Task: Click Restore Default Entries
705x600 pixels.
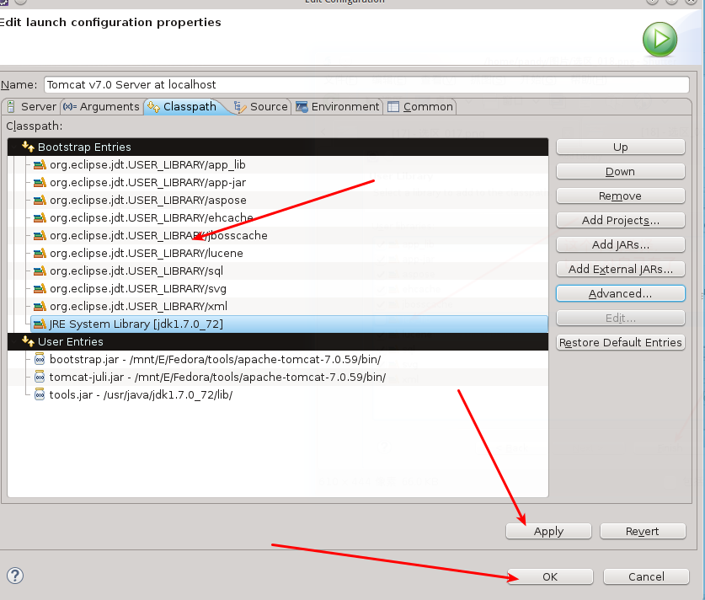Action: (x=621, y=342)
